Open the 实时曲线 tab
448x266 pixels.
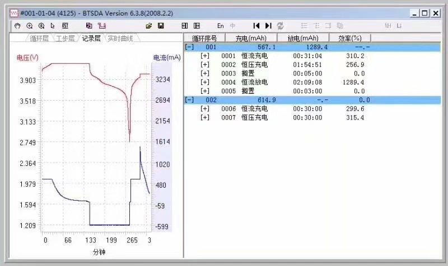[x=120, y=38]
